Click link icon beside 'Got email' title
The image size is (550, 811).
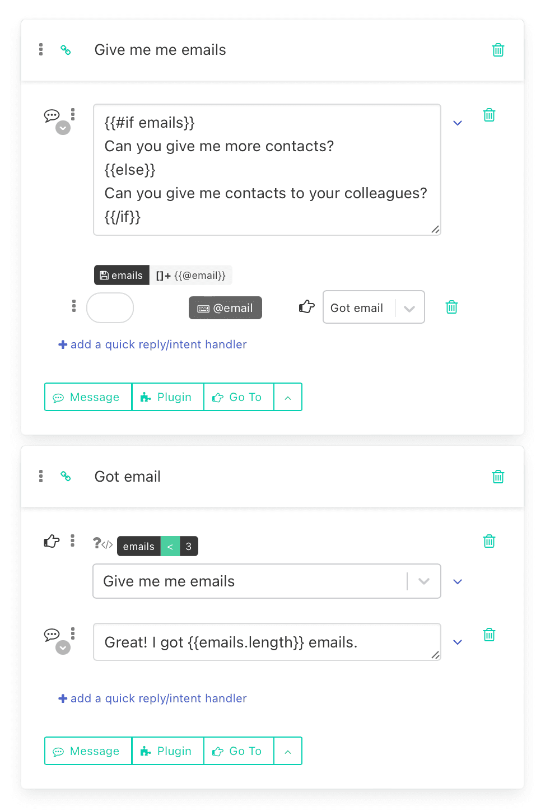pyautogui.click(x=66, y=476)
